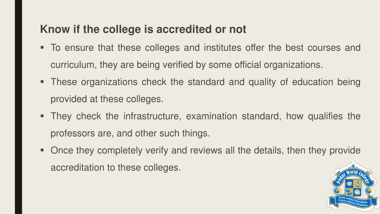Viewport: 380px width, 214px height.
Task: Click the text 'accreditation to these colleges.'
Action: (116, 168)
